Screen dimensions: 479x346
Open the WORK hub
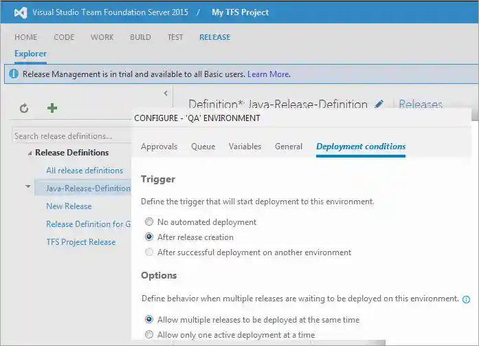coord(102,37)
